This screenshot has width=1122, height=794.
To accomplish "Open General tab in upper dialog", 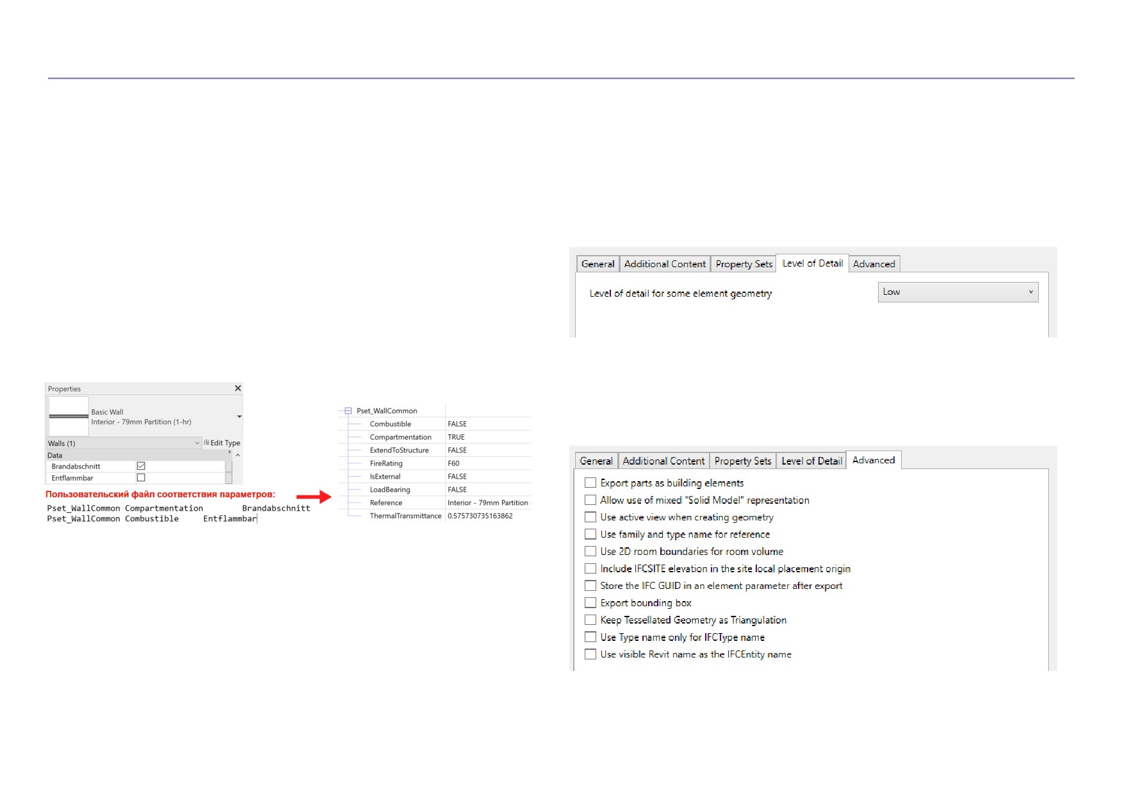I will tap(598, 264).
